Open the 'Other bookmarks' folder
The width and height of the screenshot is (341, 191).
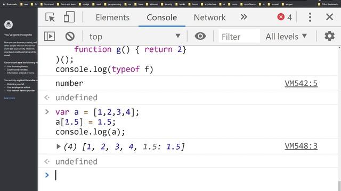click(328, 4)
